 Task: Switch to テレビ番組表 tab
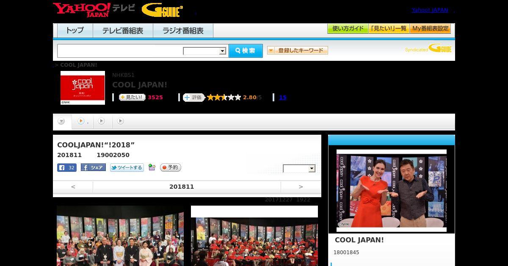(x=123, y=30)
